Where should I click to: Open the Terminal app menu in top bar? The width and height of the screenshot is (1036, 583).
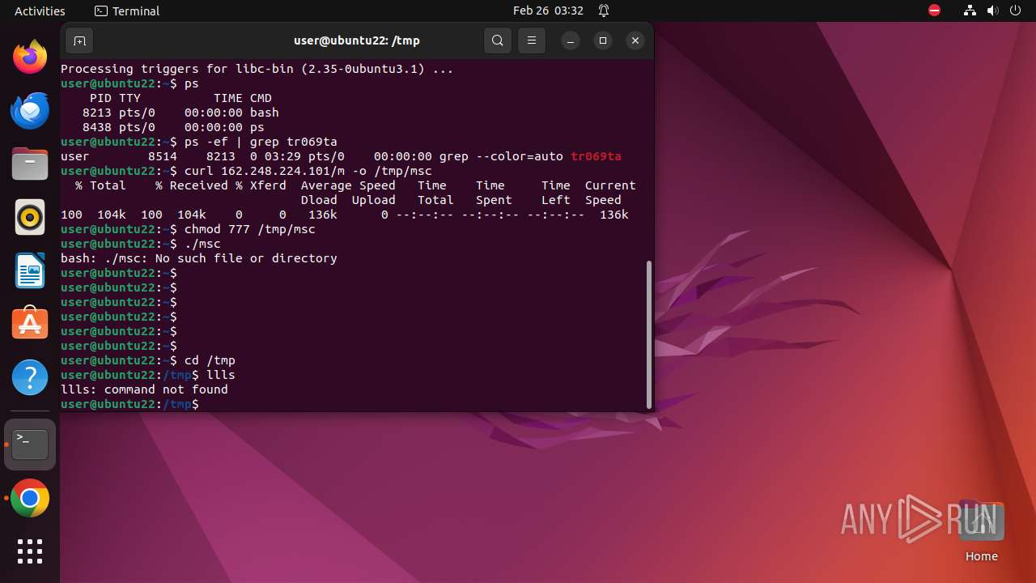point(127,11)
